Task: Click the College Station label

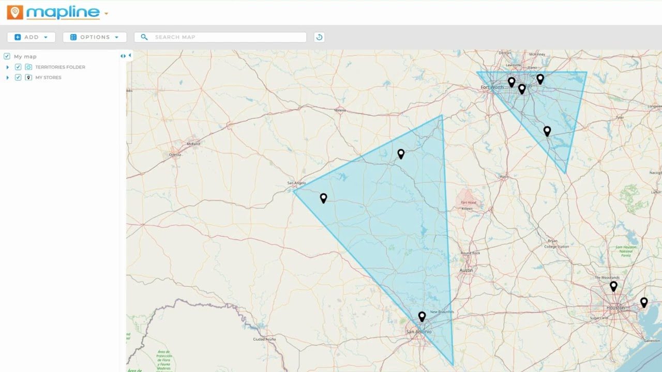Action: (x=556, y=246)
